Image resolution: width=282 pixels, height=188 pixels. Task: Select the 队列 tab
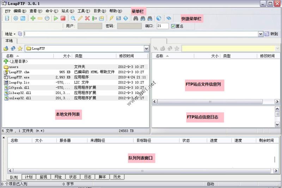pyautogui.click(x=14, y=177)
